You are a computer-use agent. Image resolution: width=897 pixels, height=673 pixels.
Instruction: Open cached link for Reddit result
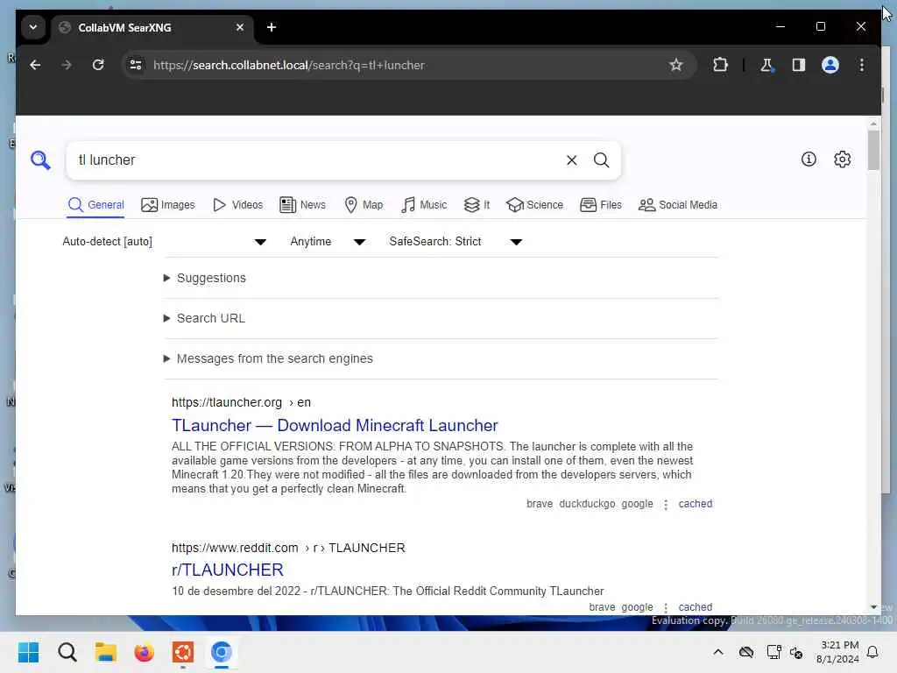695,607
